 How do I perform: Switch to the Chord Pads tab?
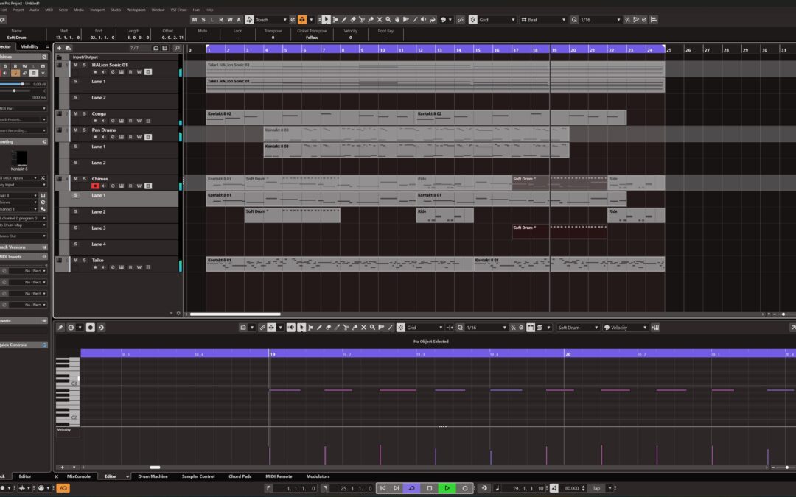[x=240, y=476]
